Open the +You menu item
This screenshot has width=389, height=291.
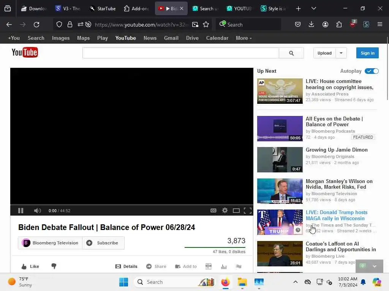[14, 38]
